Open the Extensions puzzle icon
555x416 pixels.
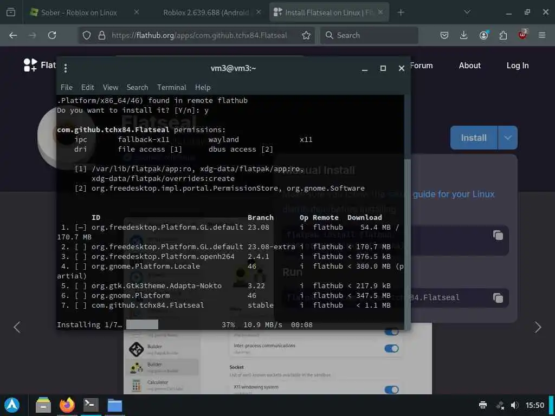[503, 35]
